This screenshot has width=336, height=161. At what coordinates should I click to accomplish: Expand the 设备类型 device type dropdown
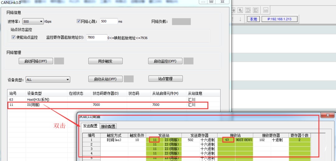pyautogui.click(x=68, y=80)
